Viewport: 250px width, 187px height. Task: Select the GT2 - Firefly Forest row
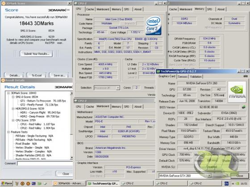(39, 105)
